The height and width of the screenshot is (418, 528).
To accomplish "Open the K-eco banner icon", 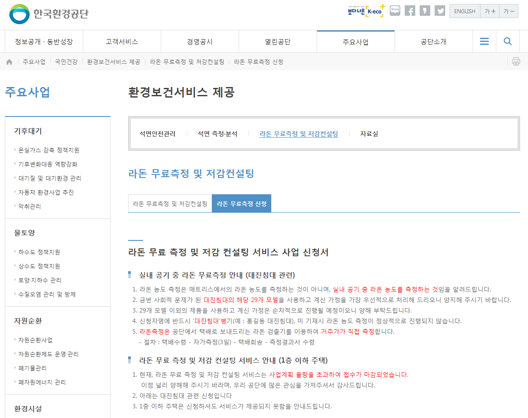I will [x=366, y=11].
